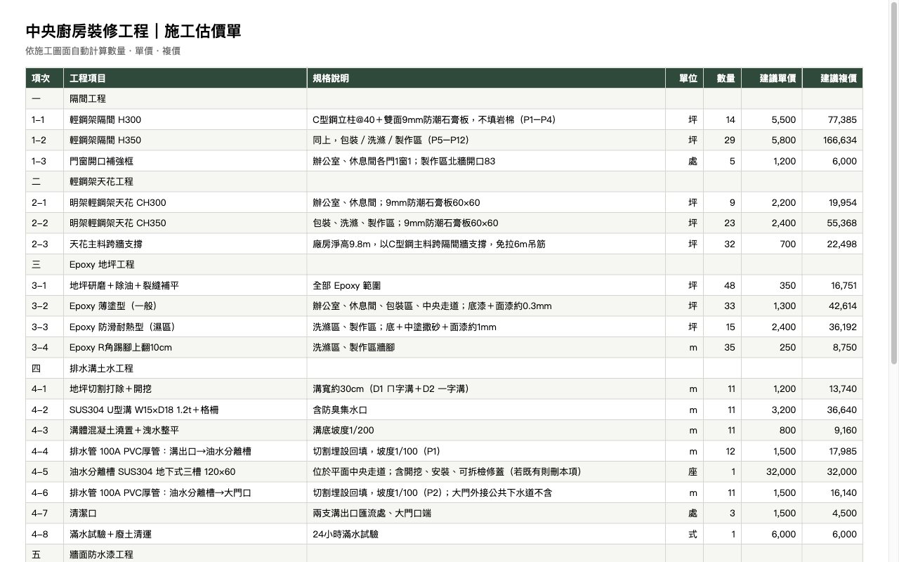
Task: Click the total 16,751 for item 3-1
Action: 844,285
